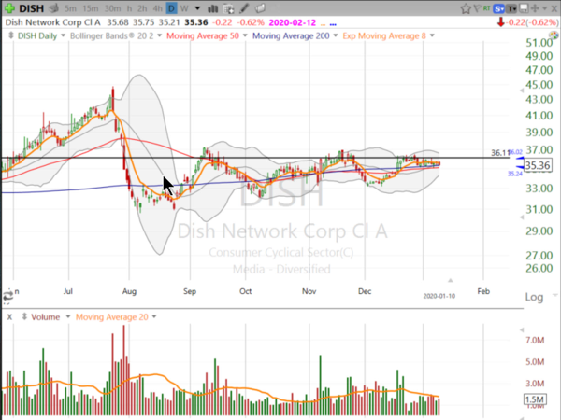Click the reorder arrows beside Volume
561x420 pixels.
click(24, 316)
